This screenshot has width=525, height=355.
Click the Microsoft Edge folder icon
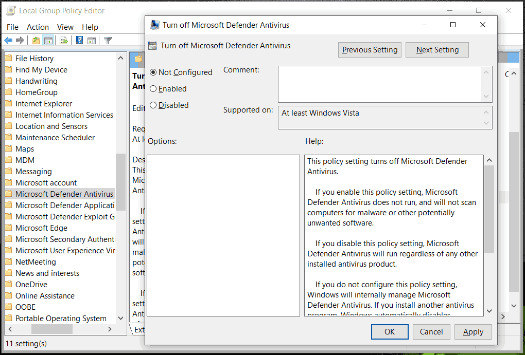(x=9, y=228)
